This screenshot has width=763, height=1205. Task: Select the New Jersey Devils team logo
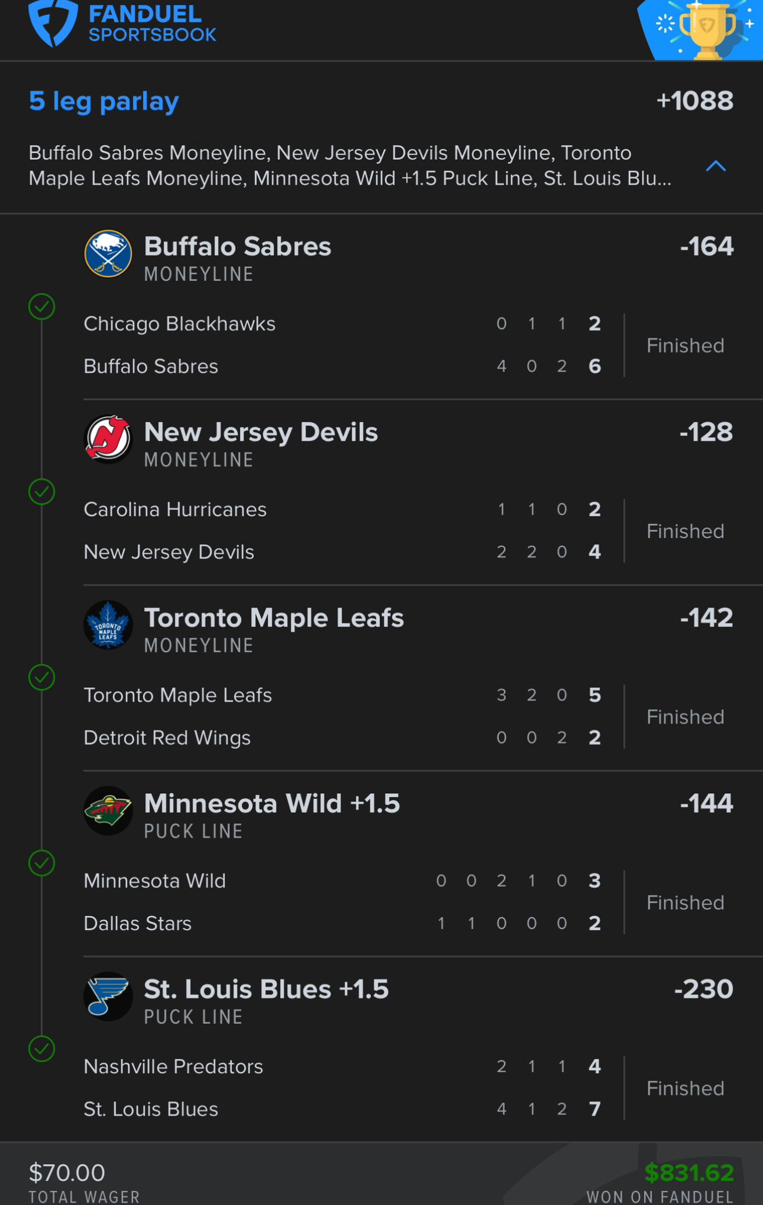(108, 439)
